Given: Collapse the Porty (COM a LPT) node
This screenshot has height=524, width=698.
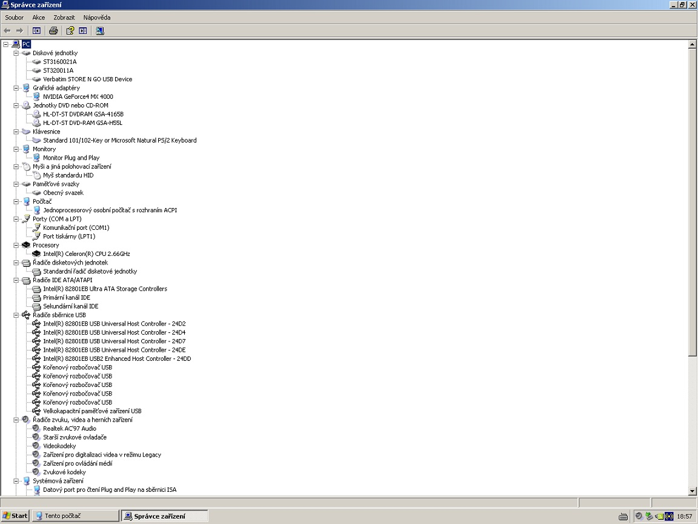Looking at the screenshot, I should pyautogui.click(x=16, y=219).
